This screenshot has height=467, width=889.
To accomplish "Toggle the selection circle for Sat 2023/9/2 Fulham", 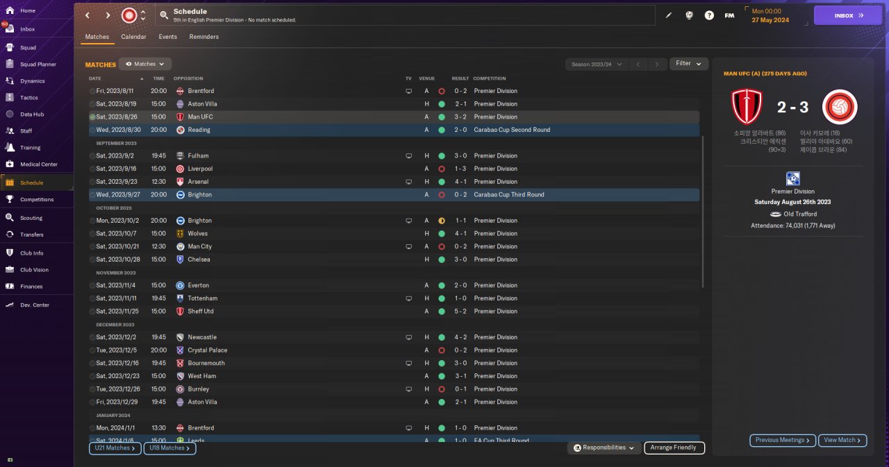I will [92, 156].
